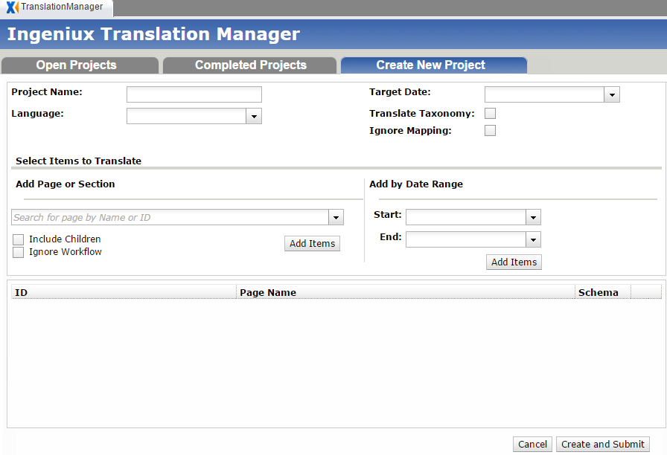667x455 pixels.
Task: Sort by the Schema column header
Action: [603, 292]
